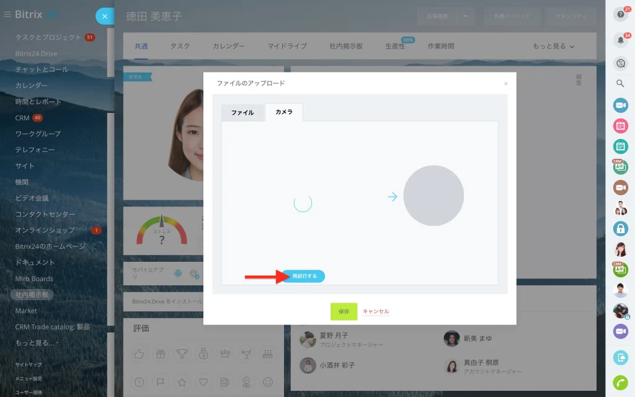The width and height of the screenshot is (635, 397).
Task: Open the カレンダー profile tab
Action: click(228, 46)
